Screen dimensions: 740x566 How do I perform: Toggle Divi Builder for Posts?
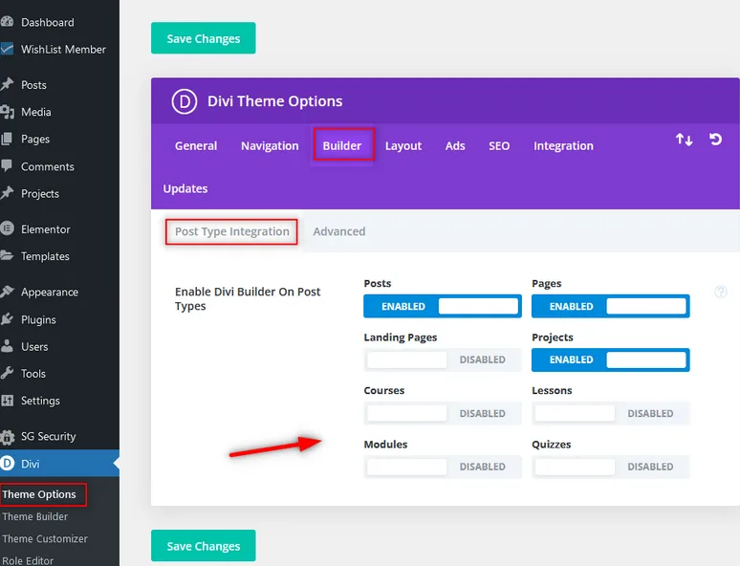443,306
